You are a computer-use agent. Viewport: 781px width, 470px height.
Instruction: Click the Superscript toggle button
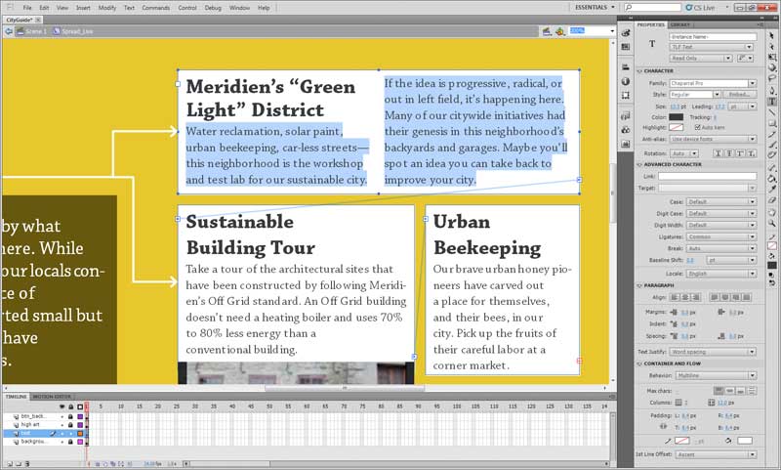coord(740,153)
